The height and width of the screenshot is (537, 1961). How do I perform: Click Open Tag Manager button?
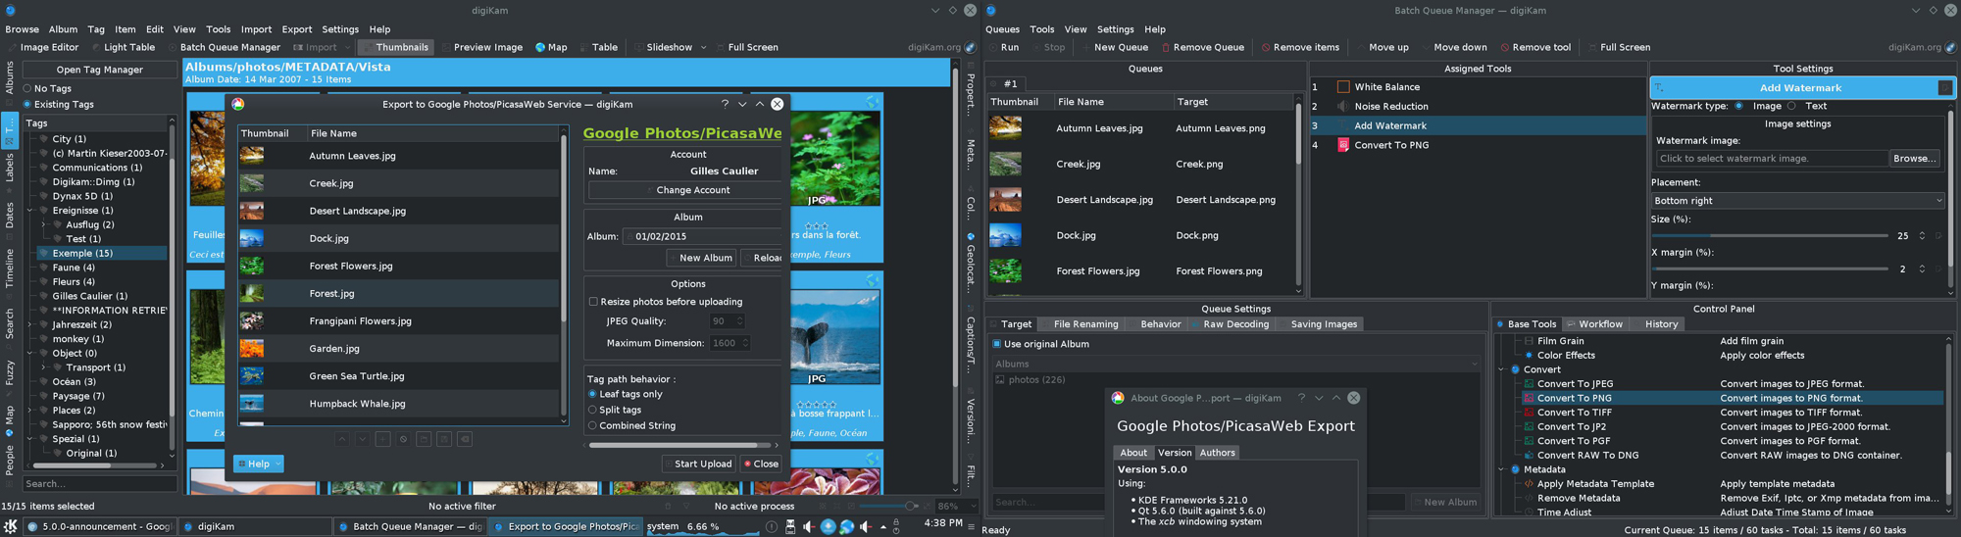[100, 70]
